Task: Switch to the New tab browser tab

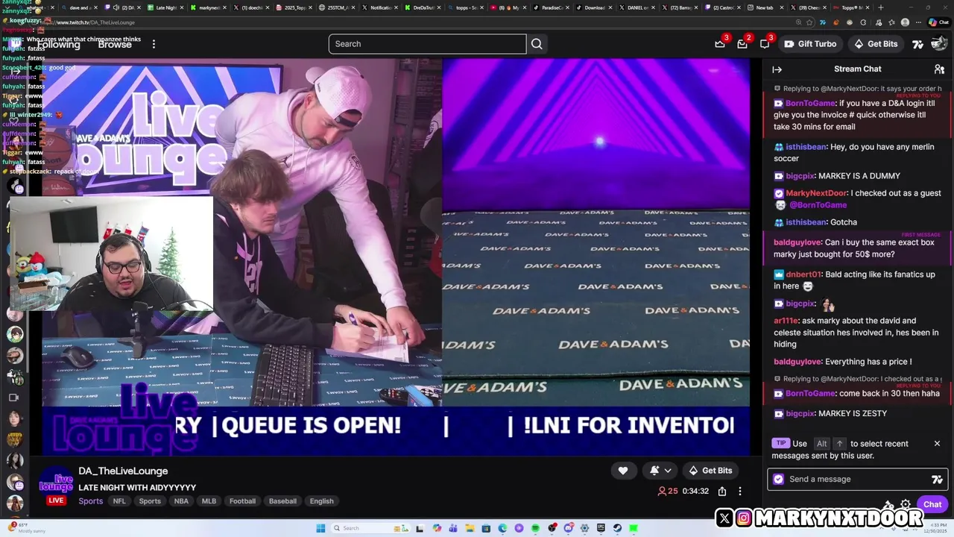Action: [x=765, y=7]
